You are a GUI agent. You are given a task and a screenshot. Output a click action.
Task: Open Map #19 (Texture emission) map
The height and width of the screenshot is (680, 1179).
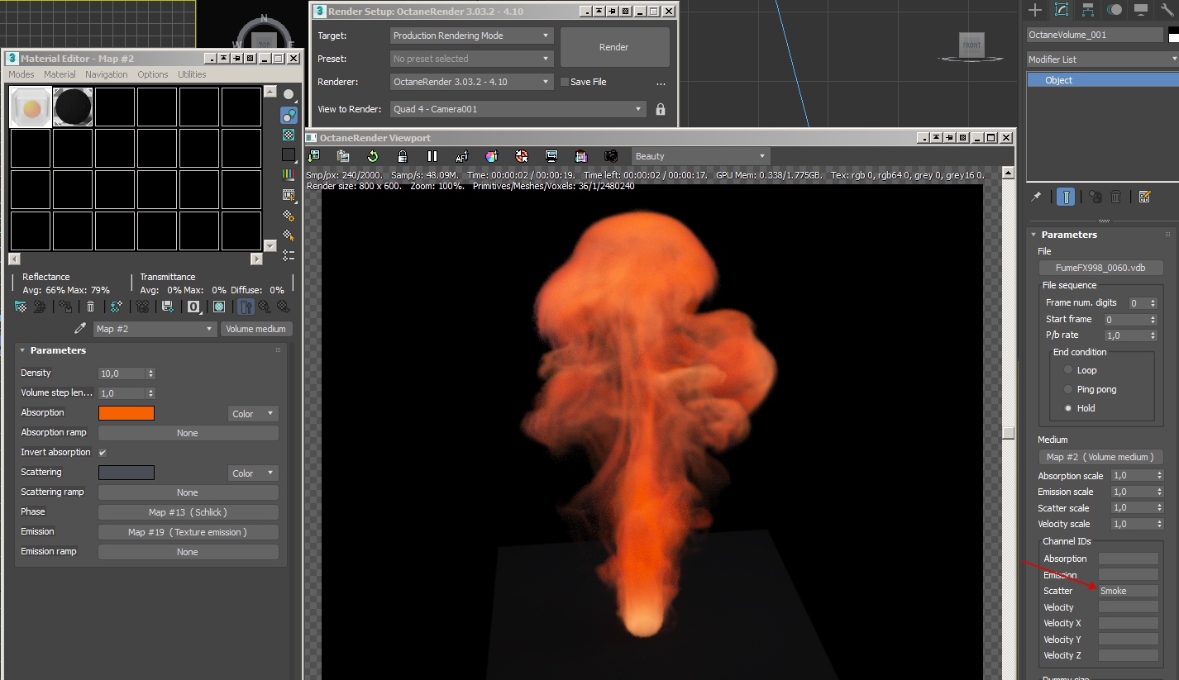[189, 532]
